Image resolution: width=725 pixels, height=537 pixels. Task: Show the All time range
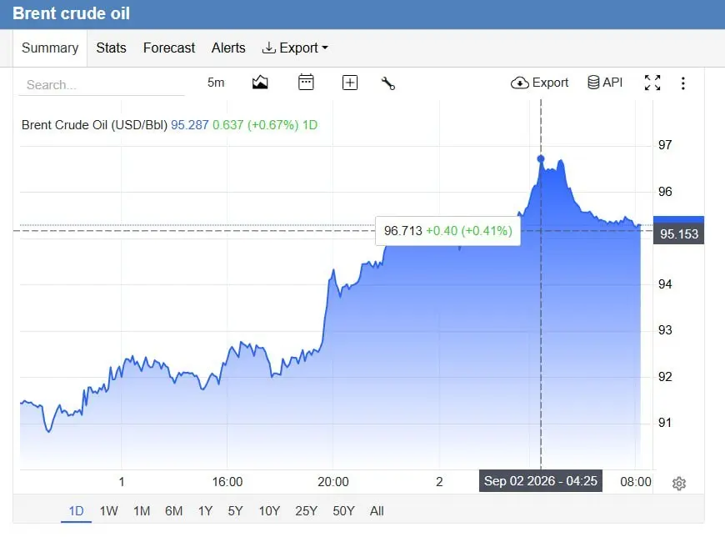(x=377, y=511)
